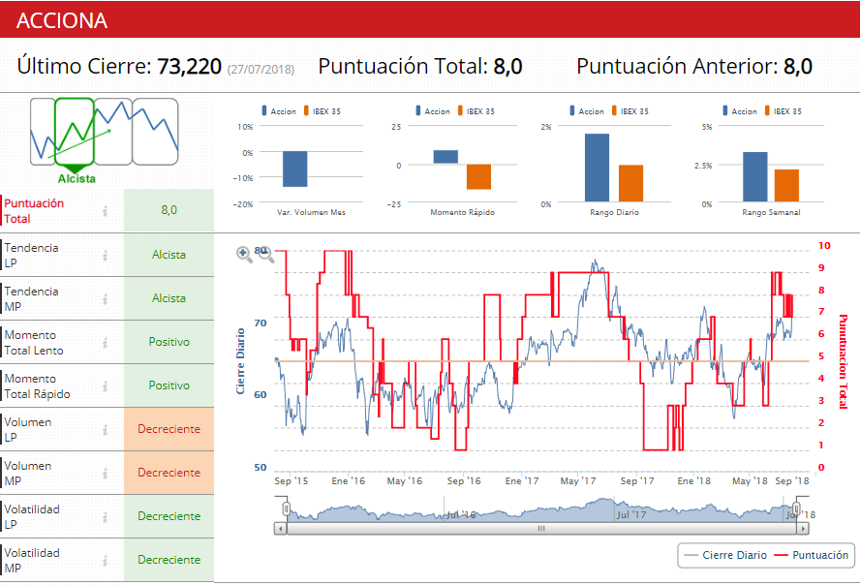The image size is (861, 585).
Task: Open info icon for Volatilidad LP
Action: pos(105,517)
